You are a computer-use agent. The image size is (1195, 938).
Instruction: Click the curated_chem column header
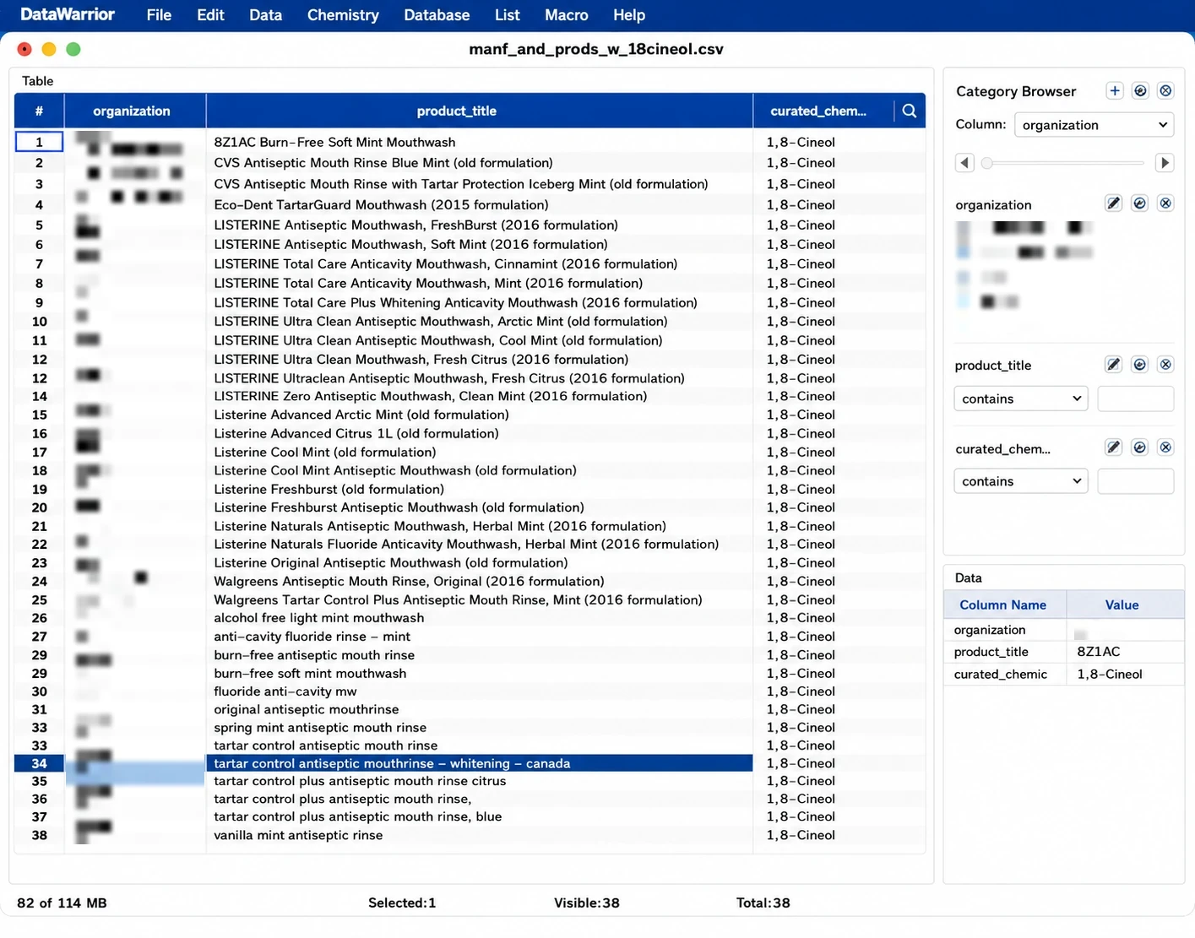(823, 111)
